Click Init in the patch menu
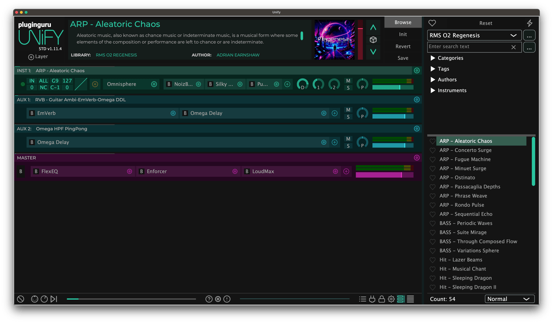Viewport: 553px width, 323px height. coord(403,34)
